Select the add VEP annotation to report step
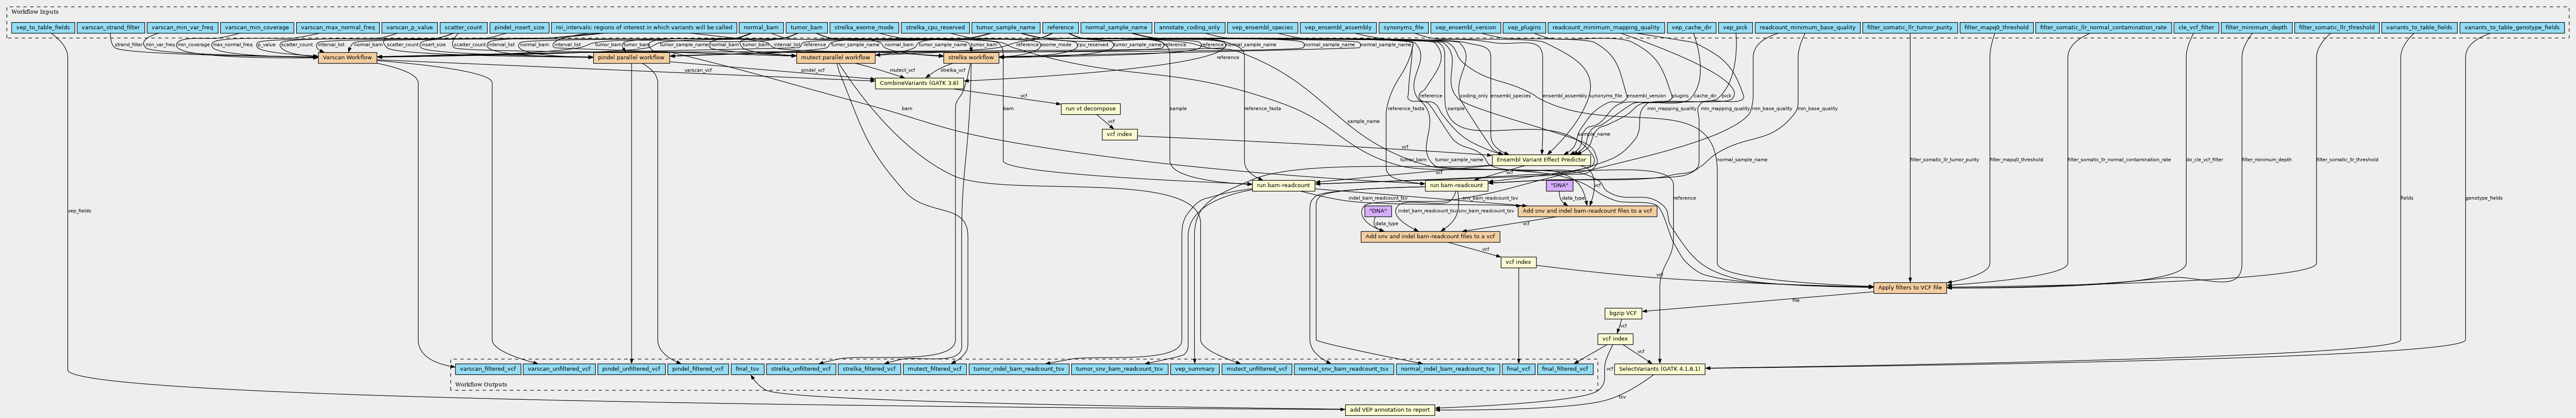This screenshot has width=2576, height=418. point(1391,410)
